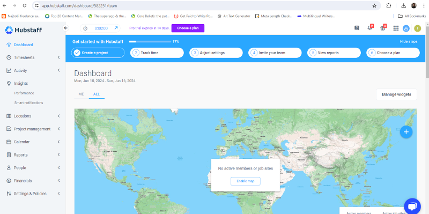The height and width of the screenshot is (214, 429).
Task: Open the user profile avatar
Action: (x=417, y=28)
